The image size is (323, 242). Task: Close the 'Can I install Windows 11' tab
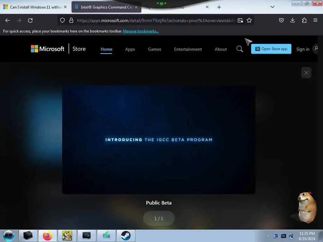pyautogui.click(x=65, y=7)
